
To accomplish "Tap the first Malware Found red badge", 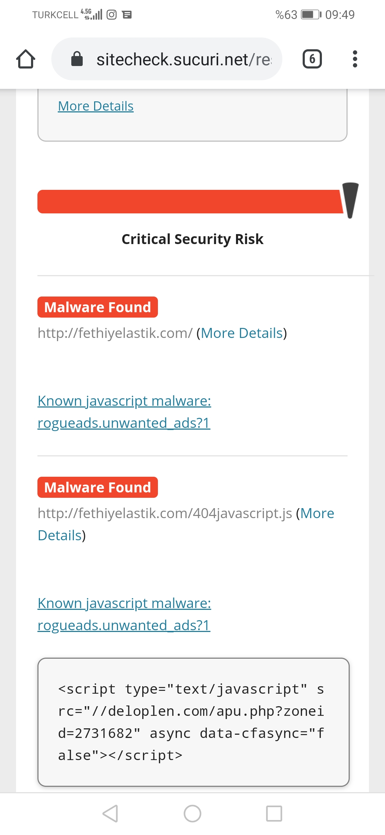I will coord(98,307).
